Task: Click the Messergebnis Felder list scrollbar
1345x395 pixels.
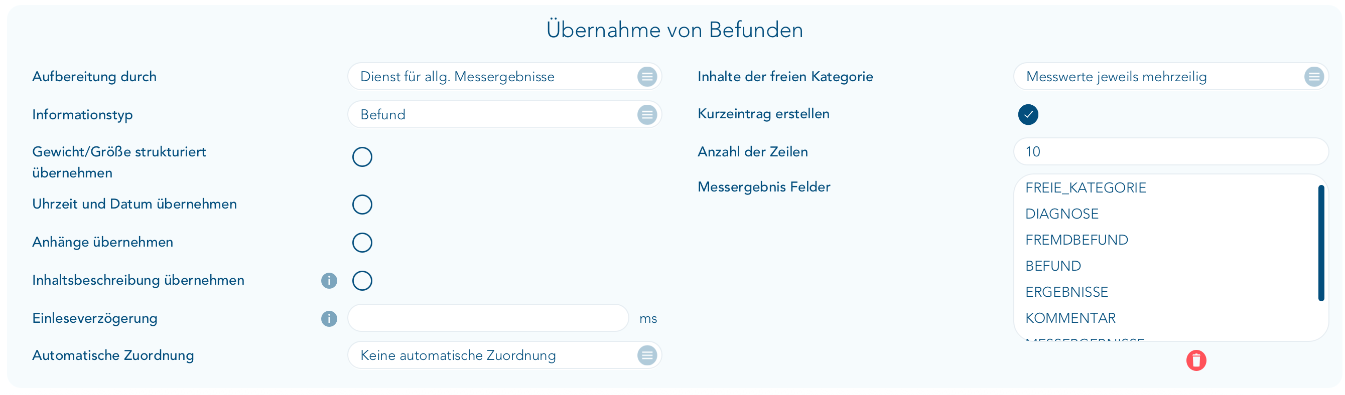Action: (1321, 243)
